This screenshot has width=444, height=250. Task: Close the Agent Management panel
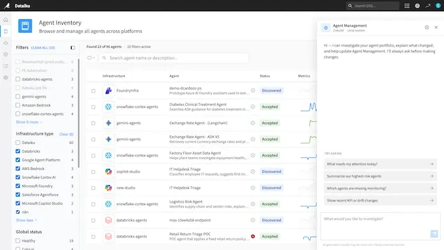pos(436,27)
